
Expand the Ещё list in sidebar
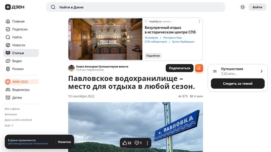pyautogui.click(x=9, y=125)
